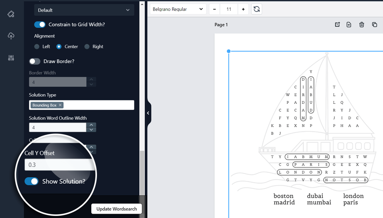This screenshot has width=383, height=218.
Task: Click the word dubai in list
Action: pos(315,196)
